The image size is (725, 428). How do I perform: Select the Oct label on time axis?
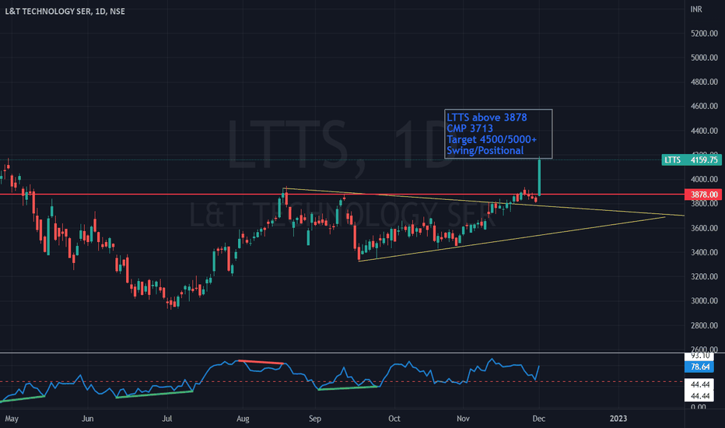(394, 419)
